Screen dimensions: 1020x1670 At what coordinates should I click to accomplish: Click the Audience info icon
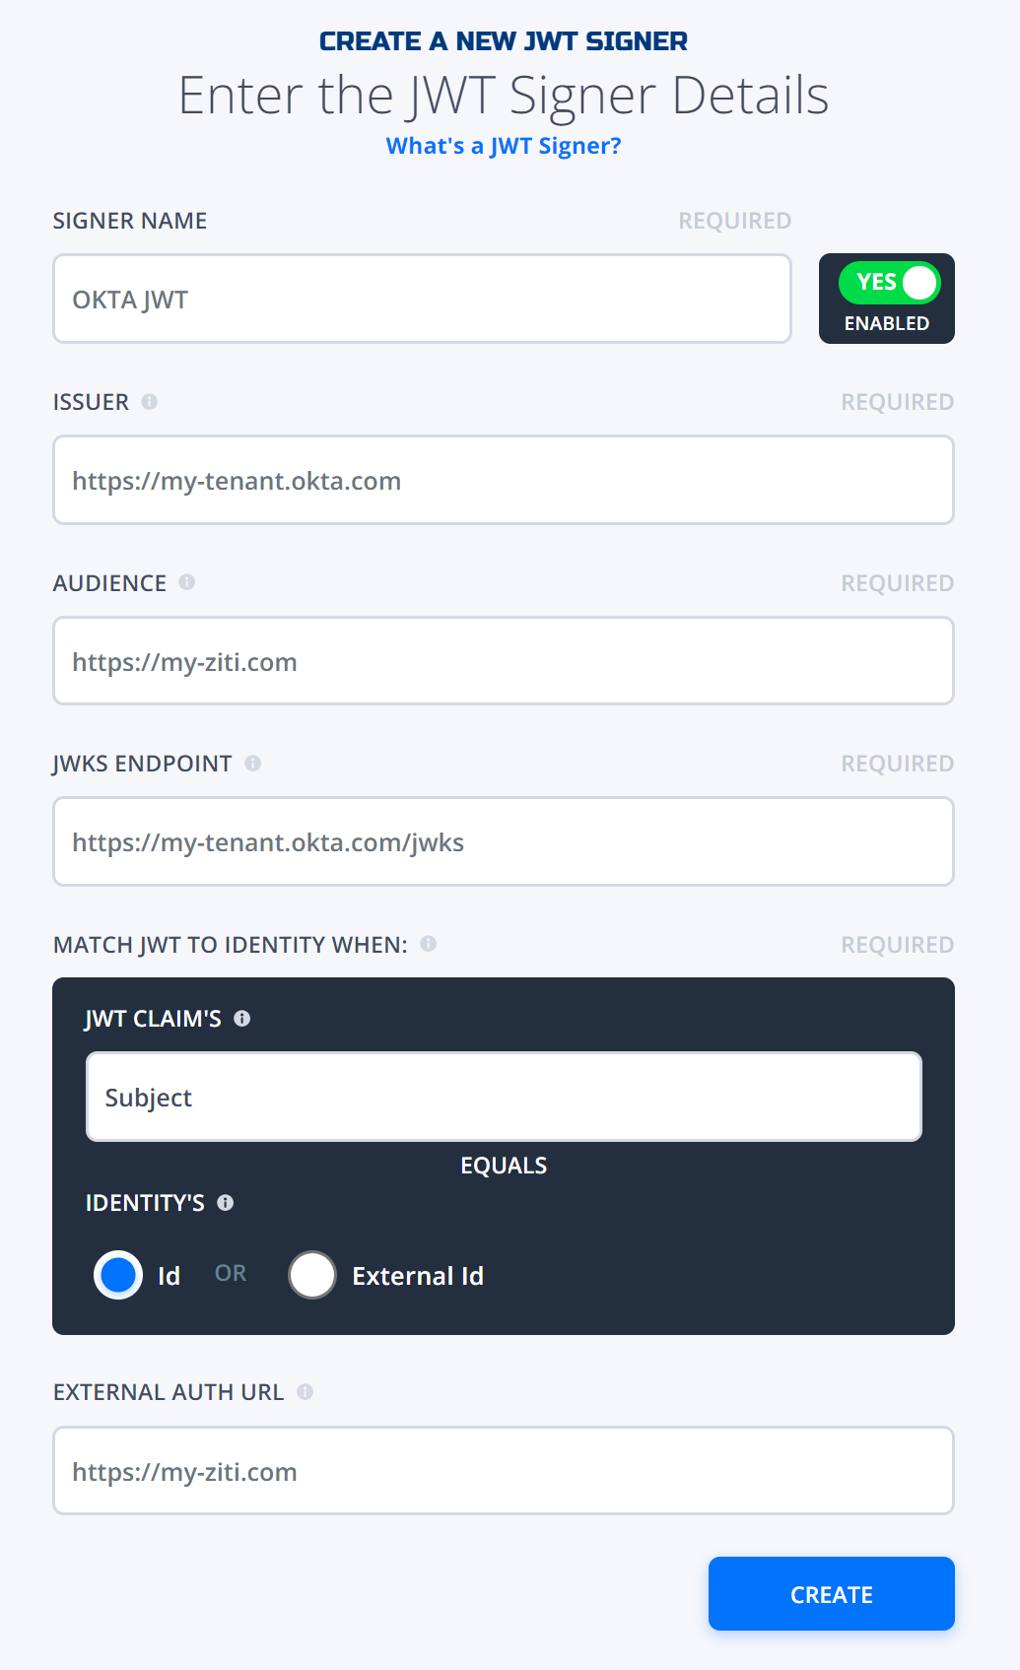click(x=189, y=581)
